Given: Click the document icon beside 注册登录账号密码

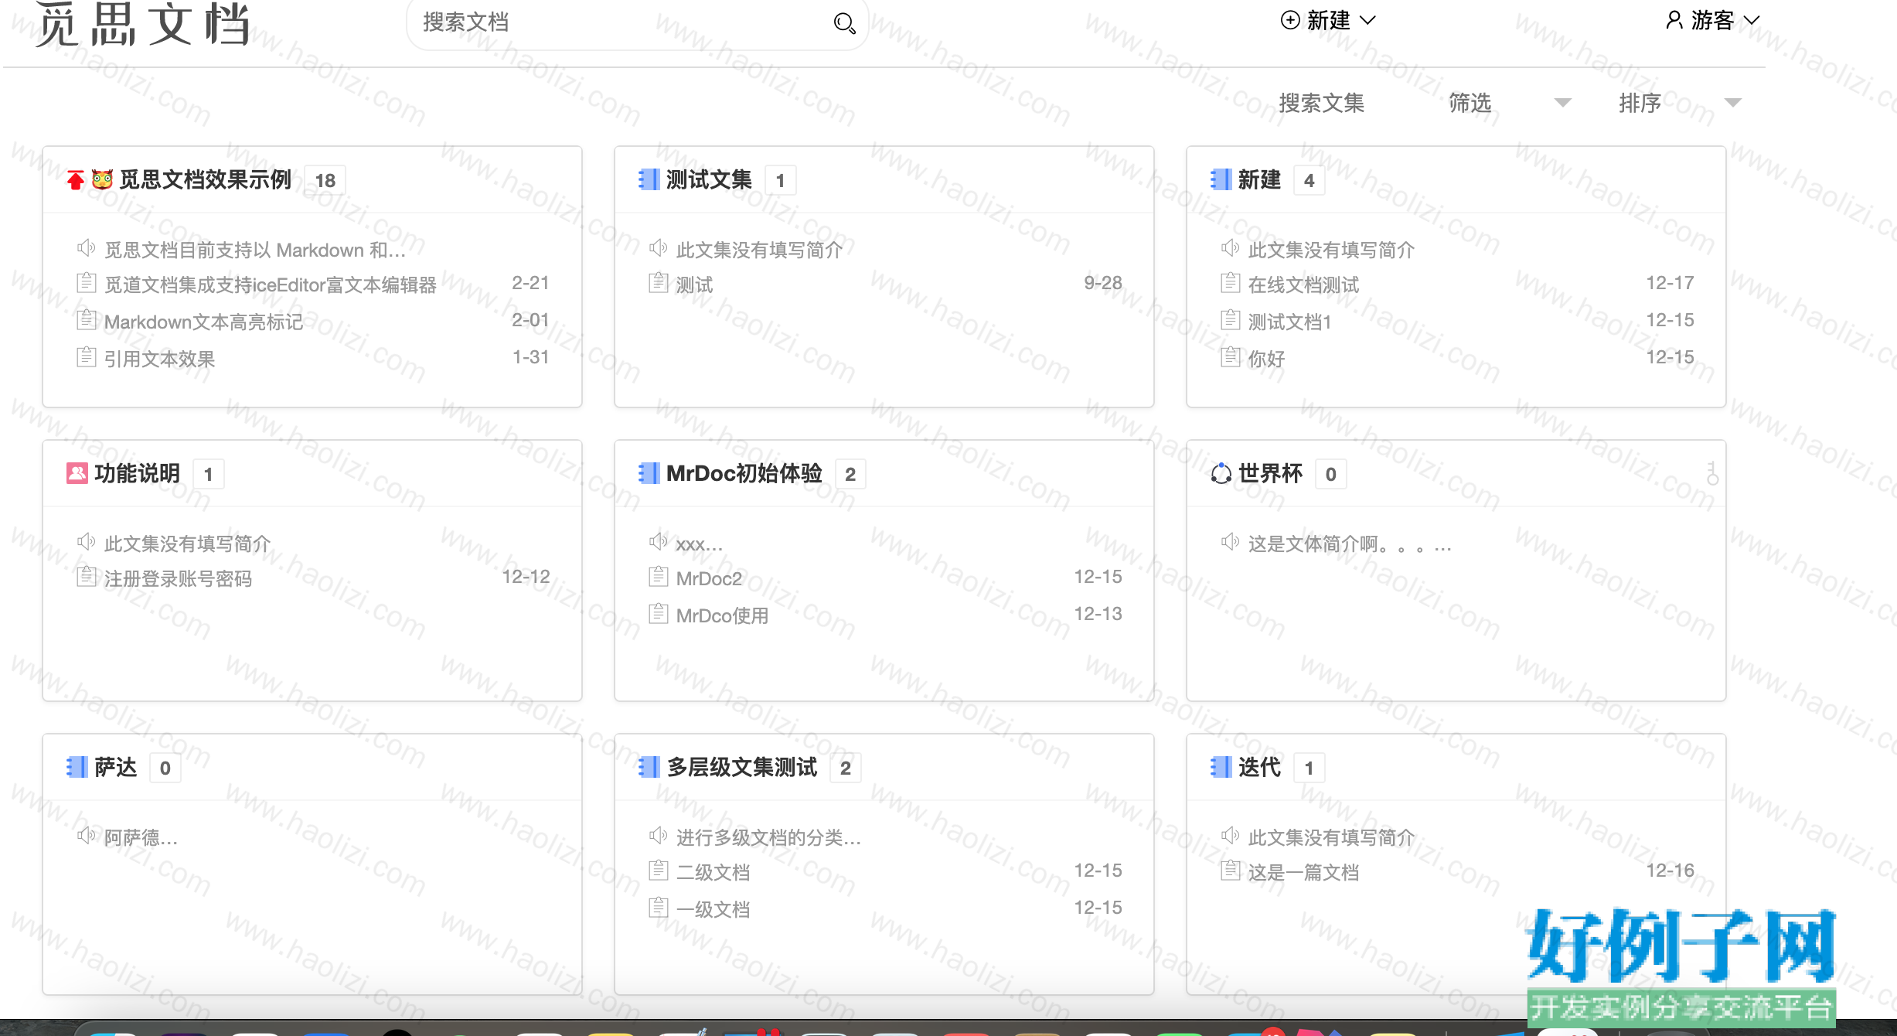Looking at the screenshot, I should point(86,577).
